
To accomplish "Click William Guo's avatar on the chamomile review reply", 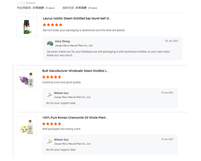I will [x=50, y=141].
